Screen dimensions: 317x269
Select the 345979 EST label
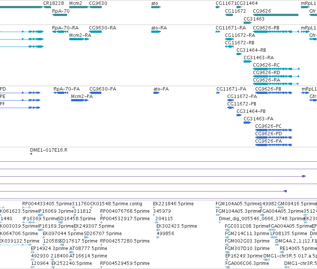click(x=162, y=211)
